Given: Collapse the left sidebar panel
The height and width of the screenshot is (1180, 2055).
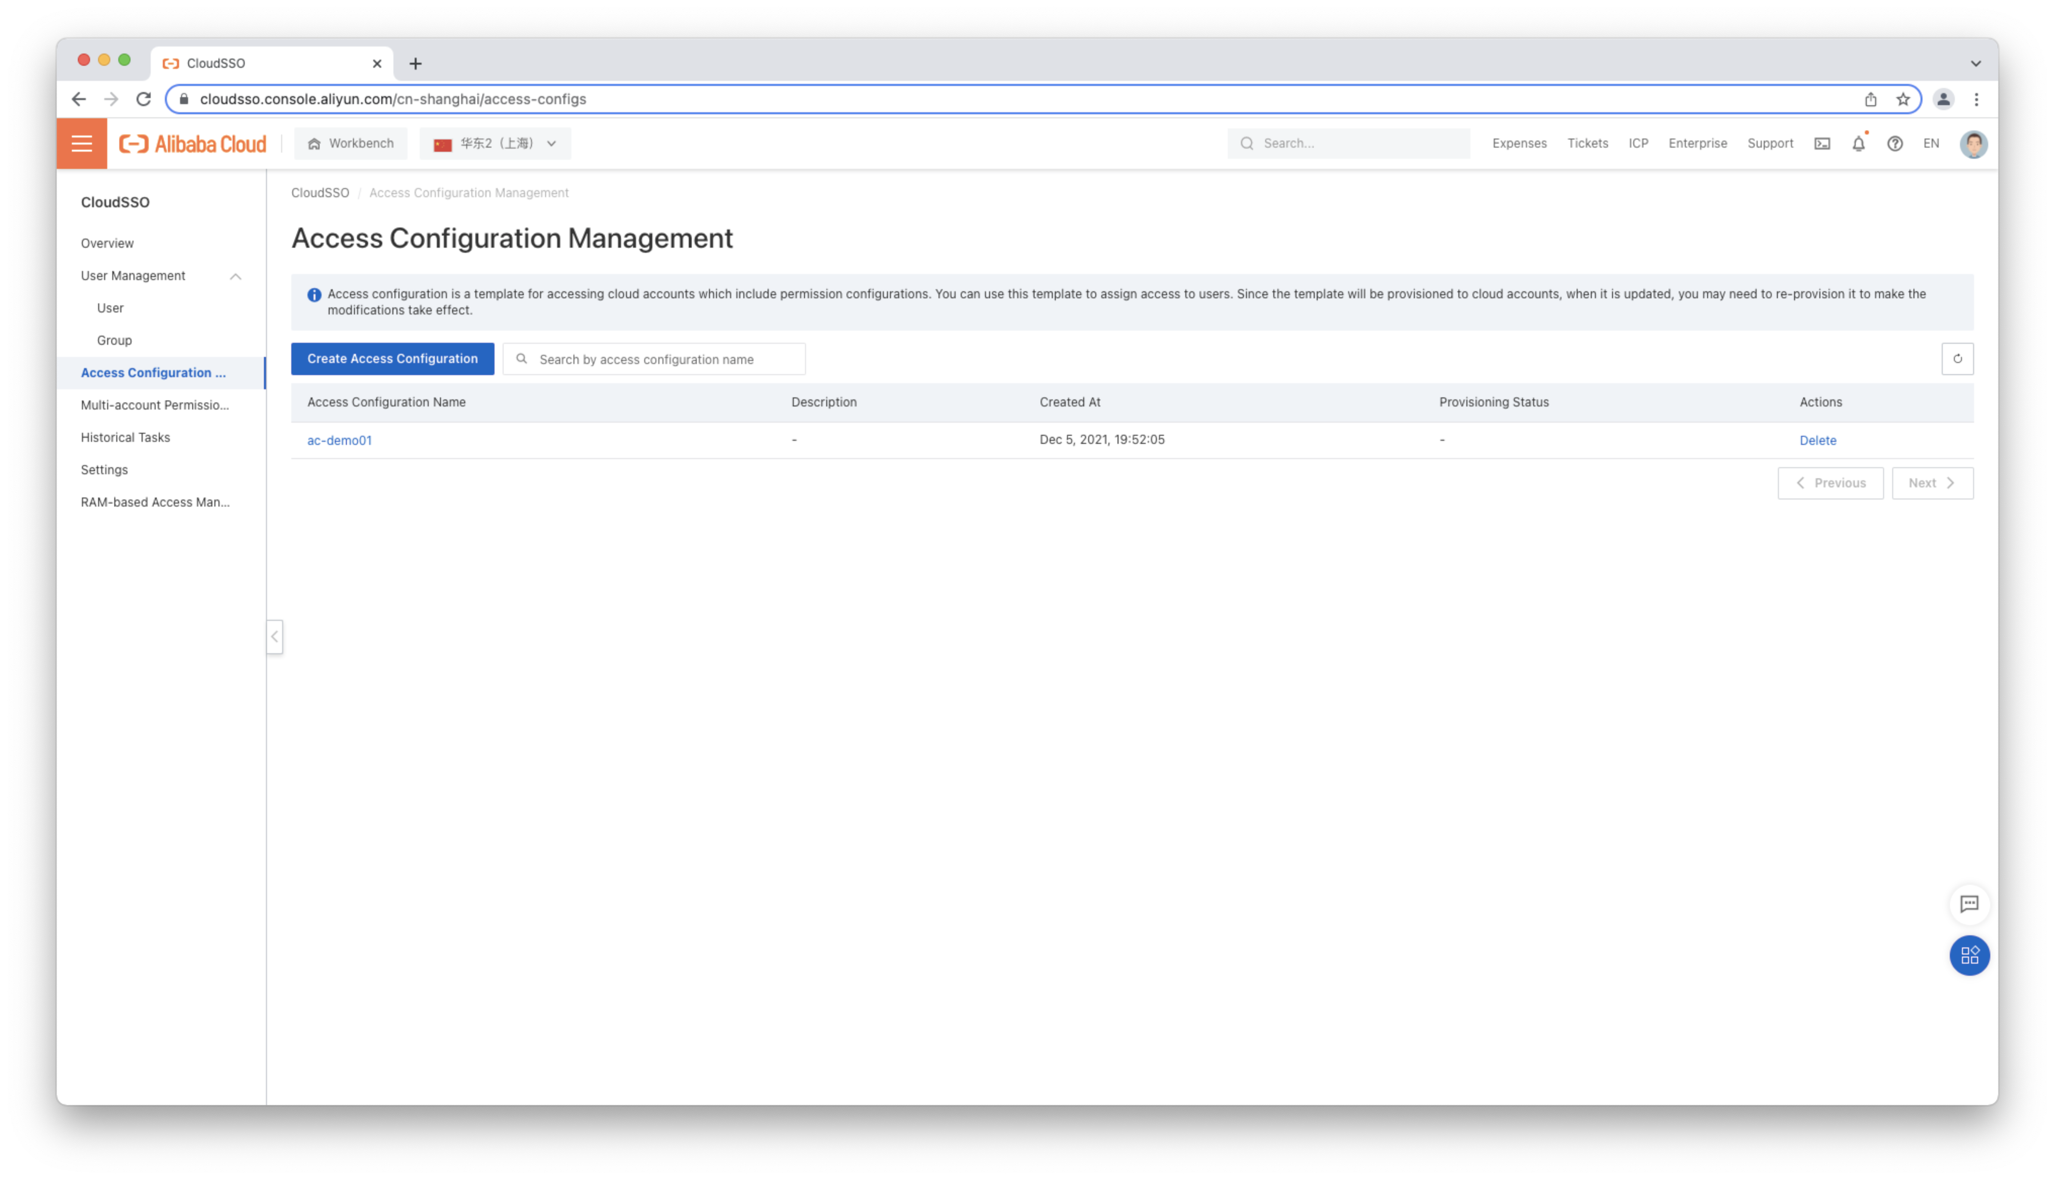Looking at the screenshot, I should click(x=275, y=637).
